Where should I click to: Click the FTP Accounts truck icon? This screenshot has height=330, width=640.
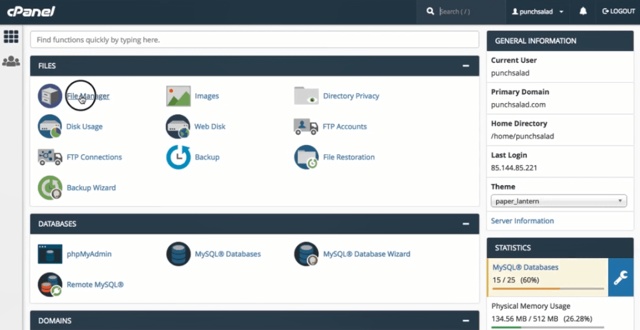tap(306, 127)
